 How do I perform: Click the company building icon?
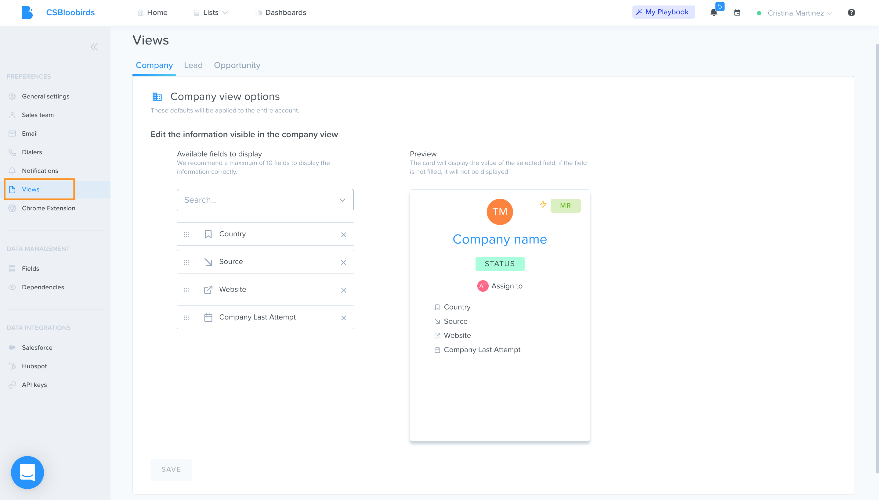coord(157,97)
